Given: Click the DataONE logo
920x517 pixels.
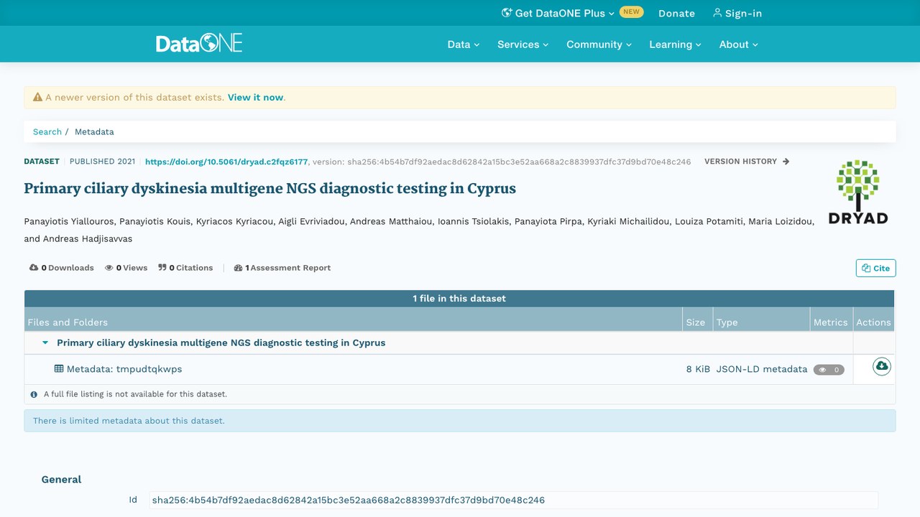Looking at the screenshot, I should tap(199, 44).
